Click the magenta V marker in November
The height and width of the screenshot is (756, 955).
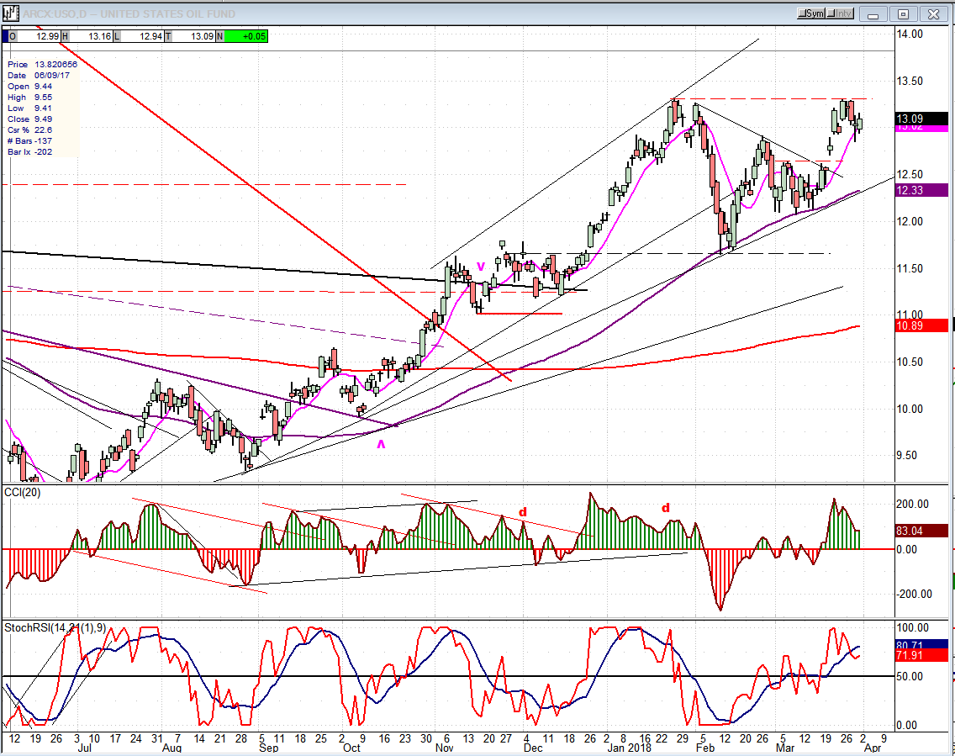coord(481,267)
